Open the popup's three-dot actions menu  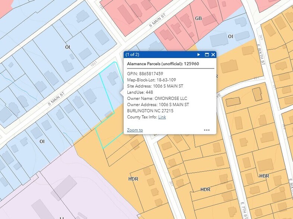coord(207,130)
